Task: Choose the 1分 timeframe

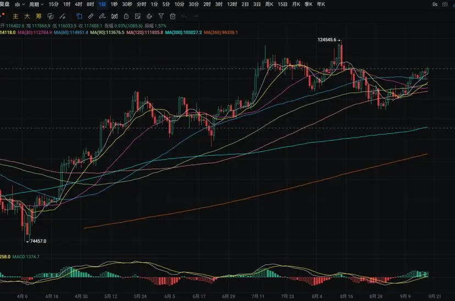Action: pyautogui.click(x=154, y=4)
